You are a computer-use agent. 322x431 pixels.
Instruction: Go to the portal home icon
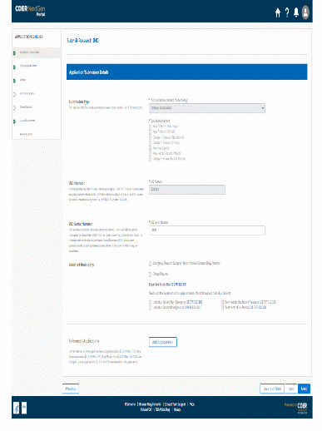pos(278,12)
